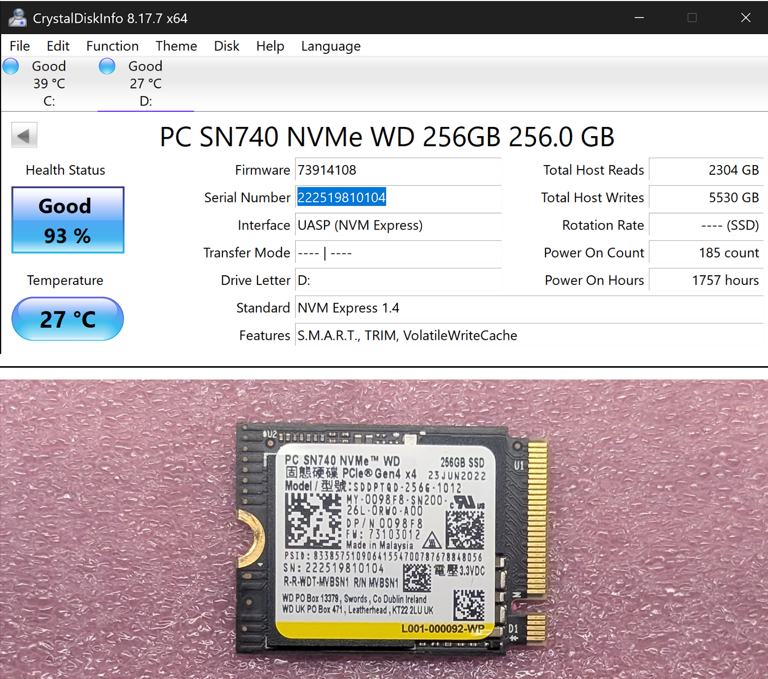Click the Standard label
This screenshot has width=768, height=679.
[263, 308]
